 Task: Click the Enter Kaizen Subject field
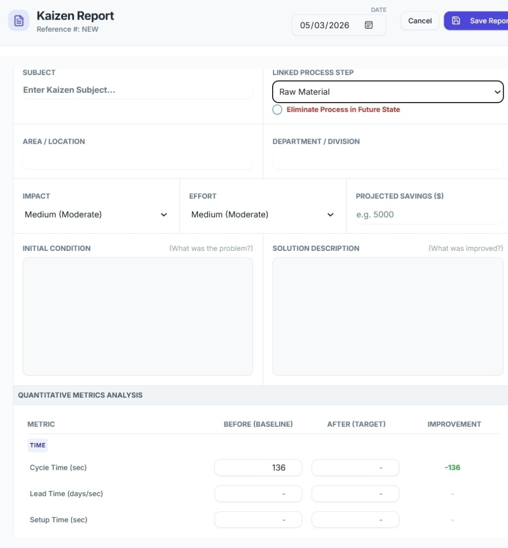point(138,90)
